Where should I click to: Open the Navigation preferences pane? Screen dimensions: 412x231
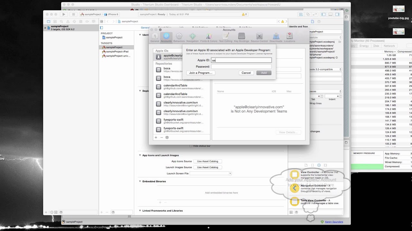pos(192,38)
